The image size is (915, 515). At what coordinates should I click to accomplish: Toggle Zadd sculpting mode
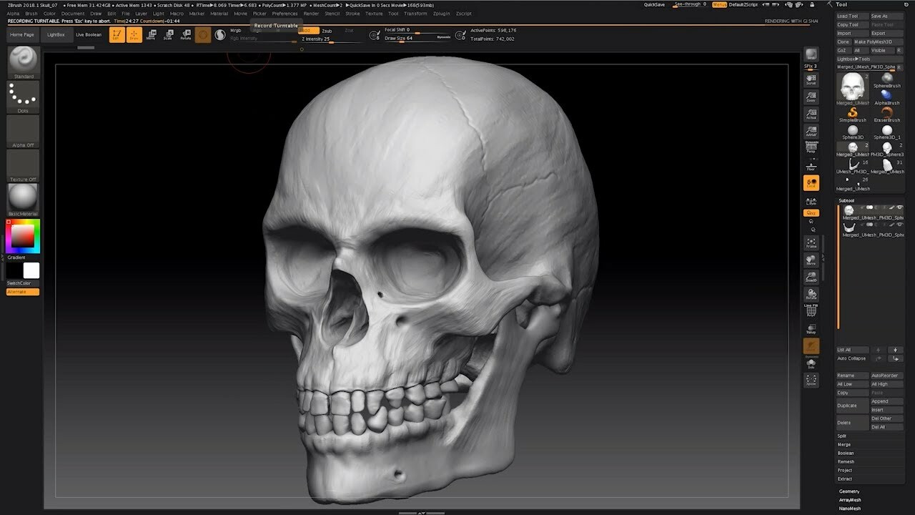point(310,31)
